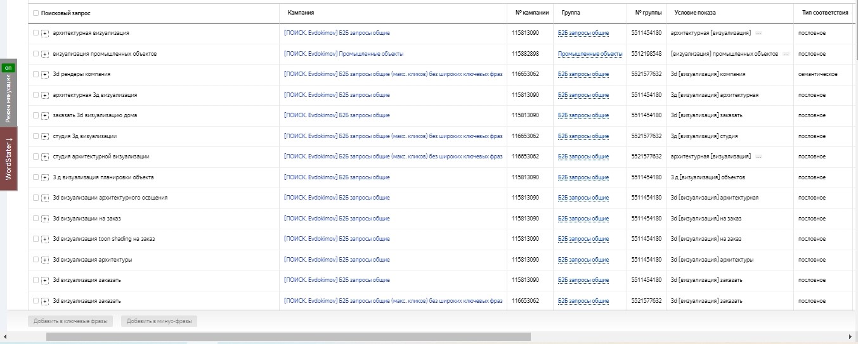Click the WordStater side panel tab

[x=9, y=158]
